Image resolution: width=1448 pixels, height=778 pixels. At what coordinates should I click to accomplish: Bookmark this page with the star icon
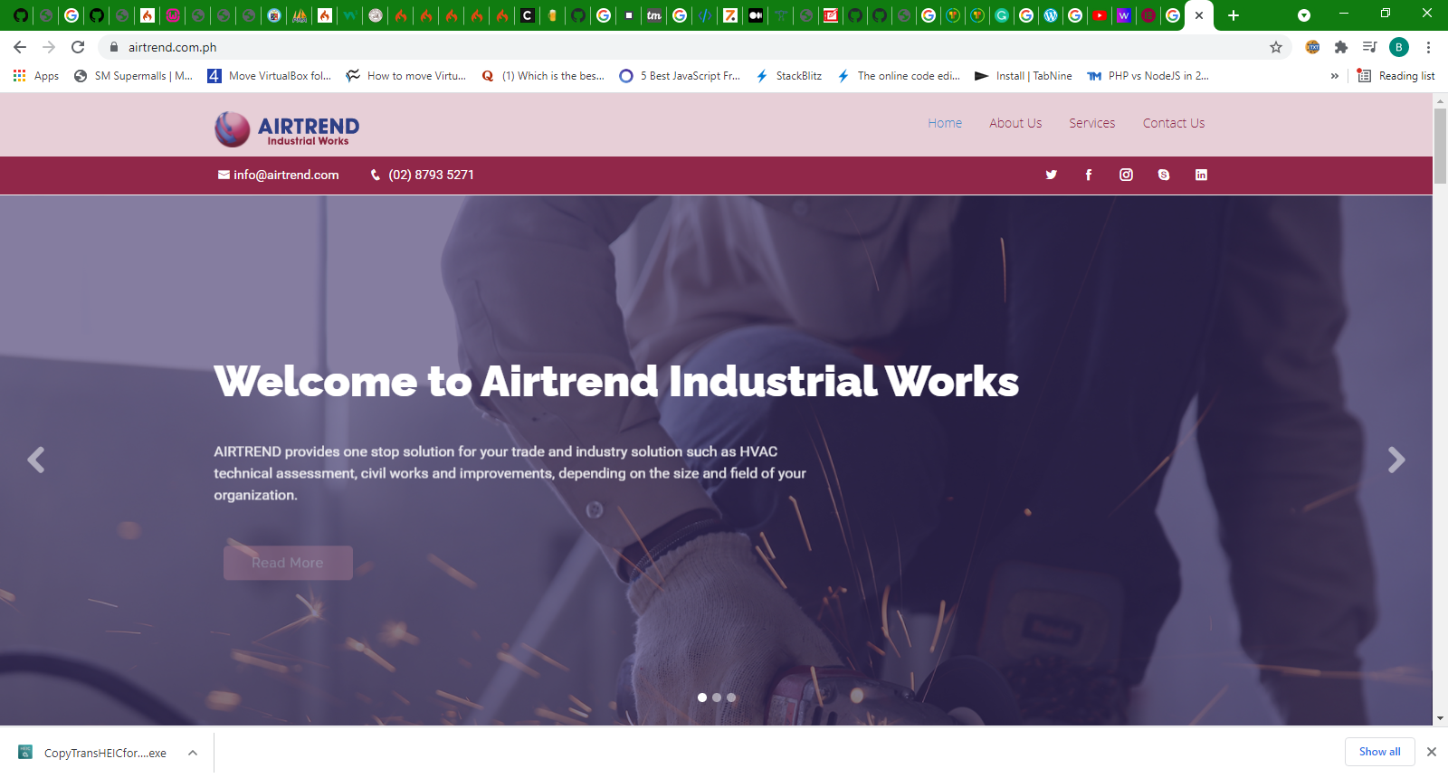coord(1276,47)
